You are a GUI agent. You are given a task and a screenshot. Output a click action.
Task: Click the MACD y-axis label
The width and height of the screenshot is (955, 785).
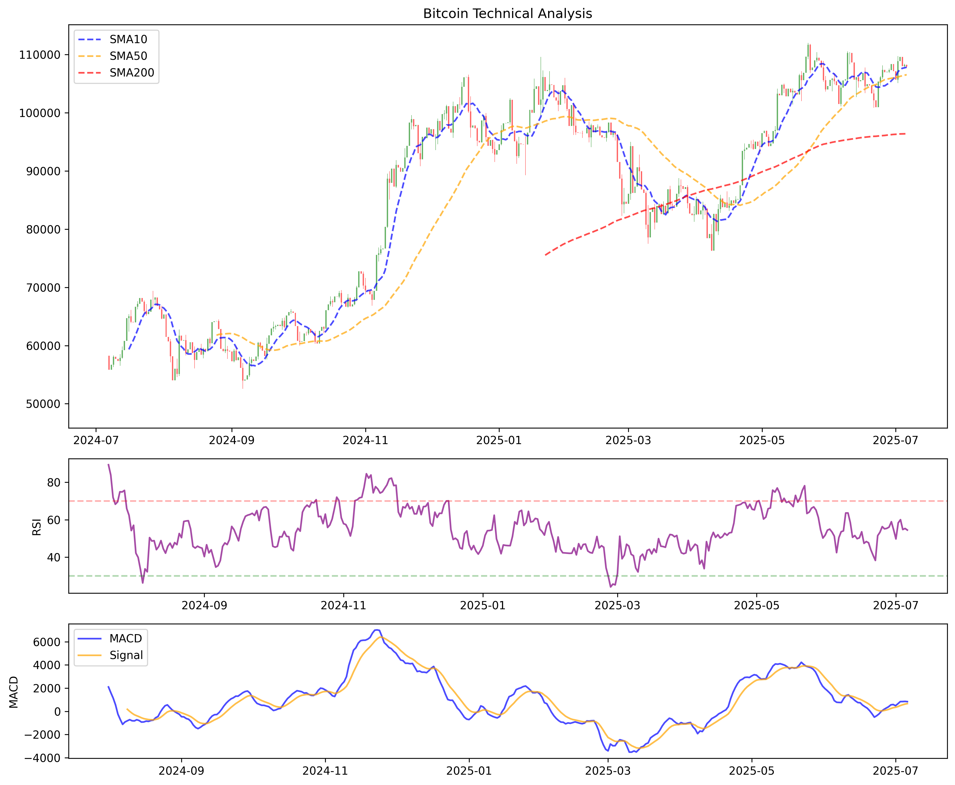(x=14, y=692)
